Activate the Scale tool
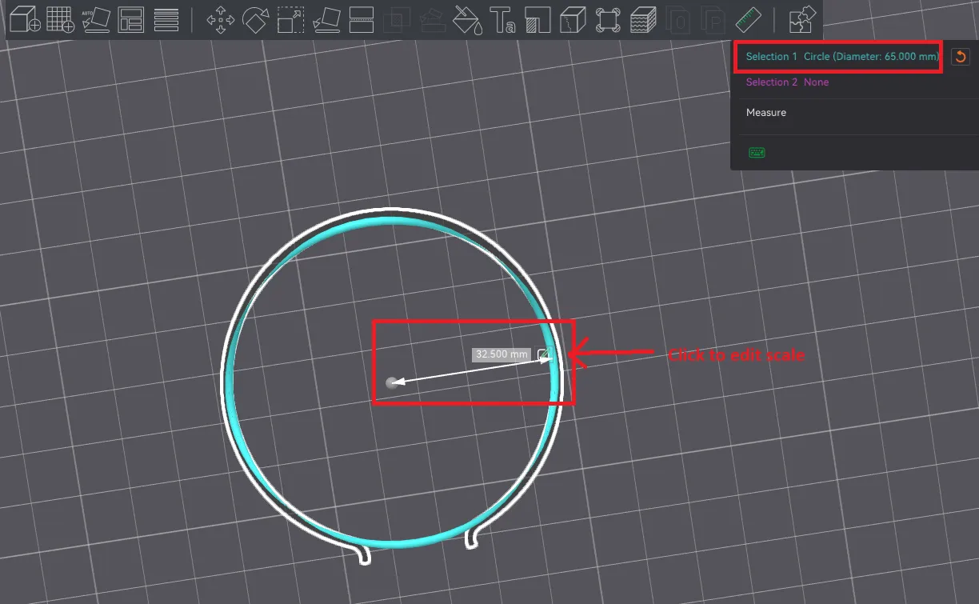Image resolution: width=979 pixels, height=604 pixels. (290, 19)
